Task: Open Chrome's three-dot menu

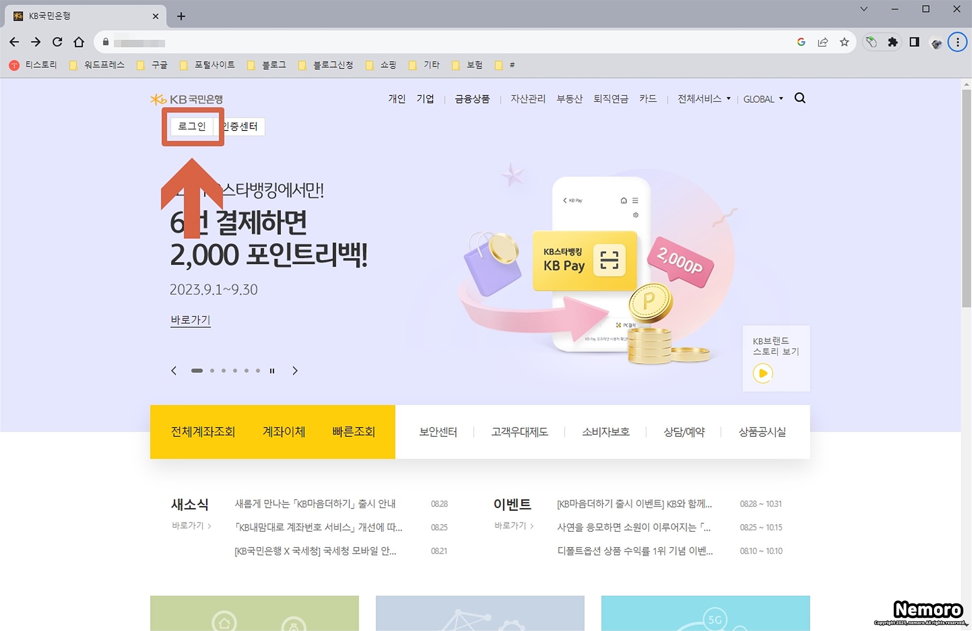Action: point(957,42)
